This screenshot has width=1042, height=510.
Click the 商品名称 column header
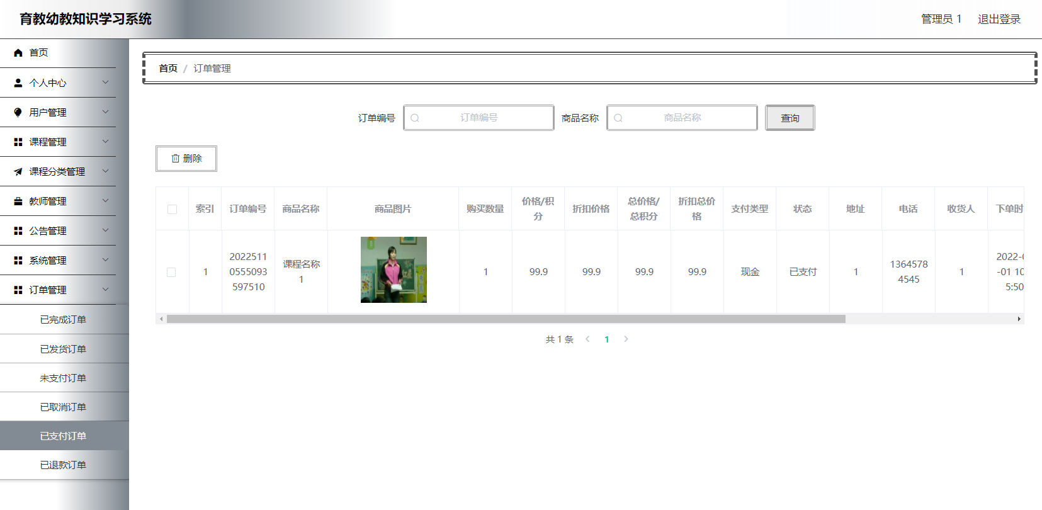(301, 209)
